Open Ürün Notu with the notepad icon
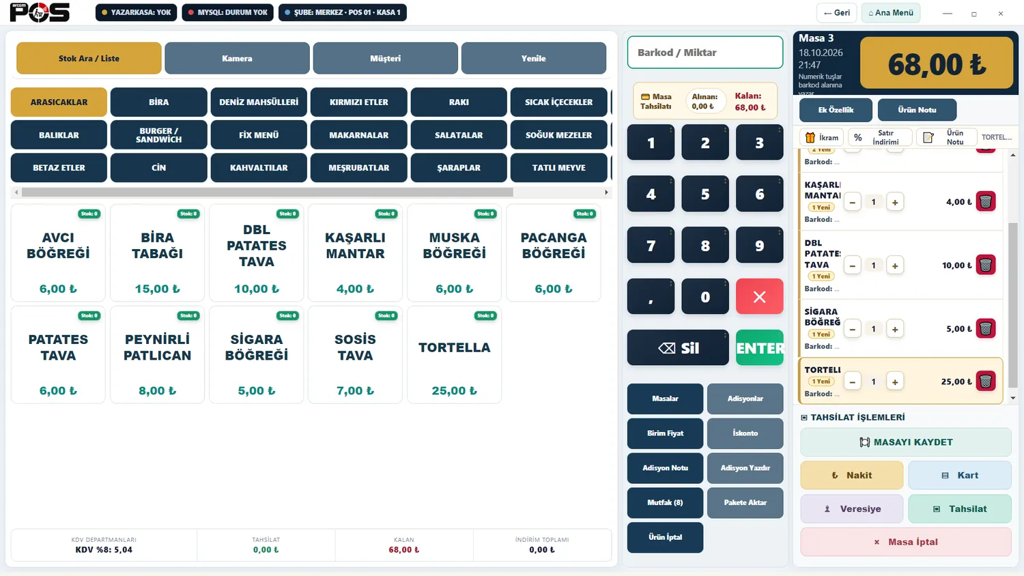This screenshot has width=1024, height=576. coord(947,137)
